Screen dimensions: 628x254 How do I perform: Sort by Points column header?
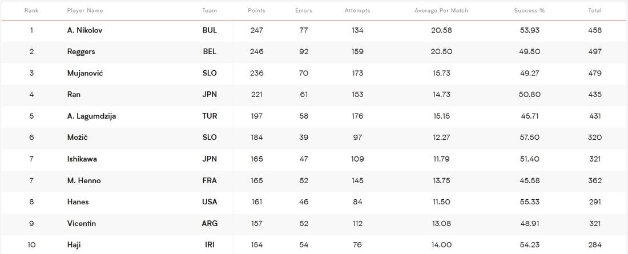[256, 10]
